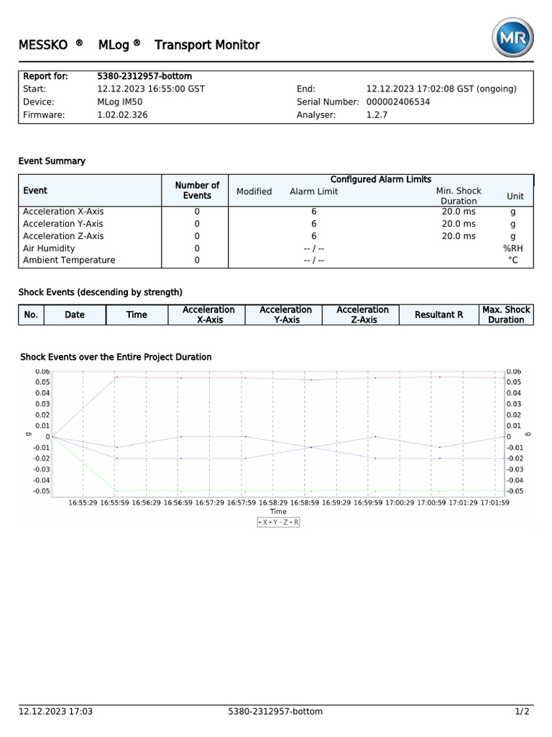Select end time '12.12.2023 17:02:08 GST (ongoing)'
This screenshot has width=552, height=737.
(441, 89)
